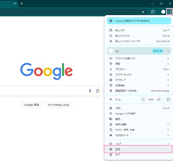The image size is (173, 161).
Task: Select 印刷 (Print) menu item
Action: (139, 108)
